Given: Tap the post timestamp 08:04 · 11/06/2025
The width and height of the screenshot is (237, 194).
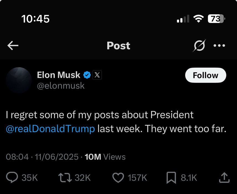Looking at the screenshot, I should tap(42, 157).
